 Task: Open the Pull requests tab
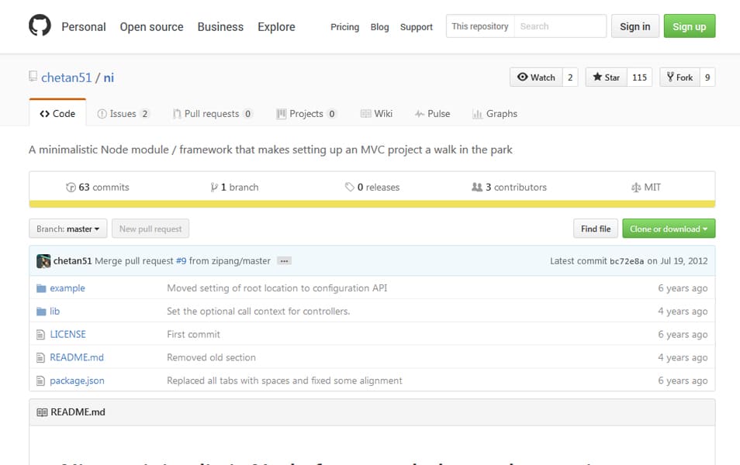[x=213, y=114]
